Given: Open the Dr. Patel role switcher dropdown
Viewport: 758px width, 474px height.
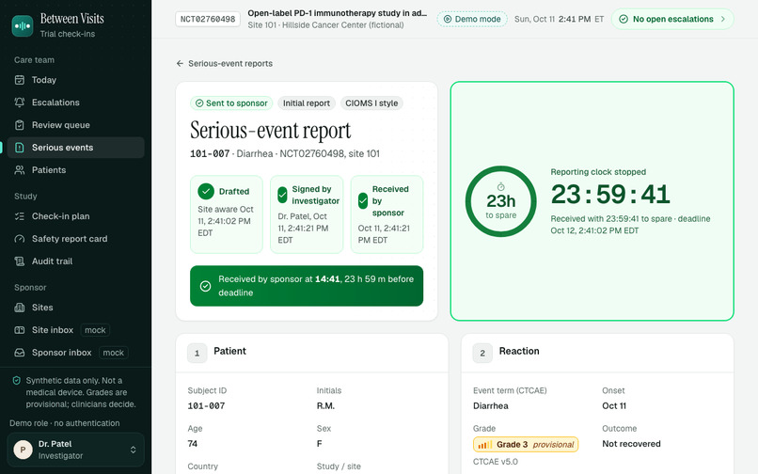Looking at the screenshot, I should click(x=75, y=450).
